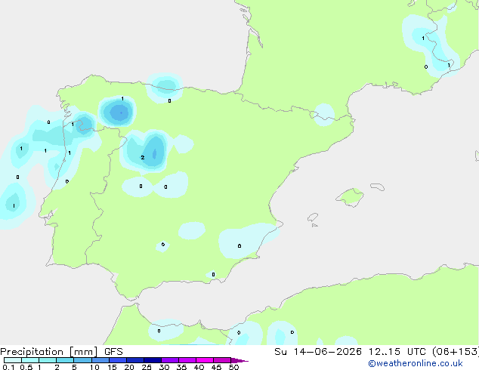Click the 0.5–1 mm legend color swatch
Viewport: 479px width, 370px height.
[x=30, y=360]
